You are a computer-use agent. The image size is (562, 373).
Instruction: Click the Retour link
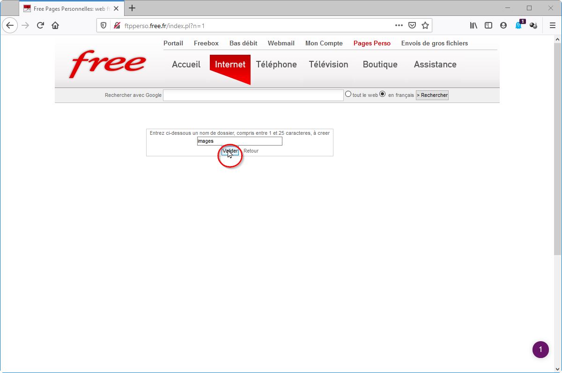(x=251, y=151)
